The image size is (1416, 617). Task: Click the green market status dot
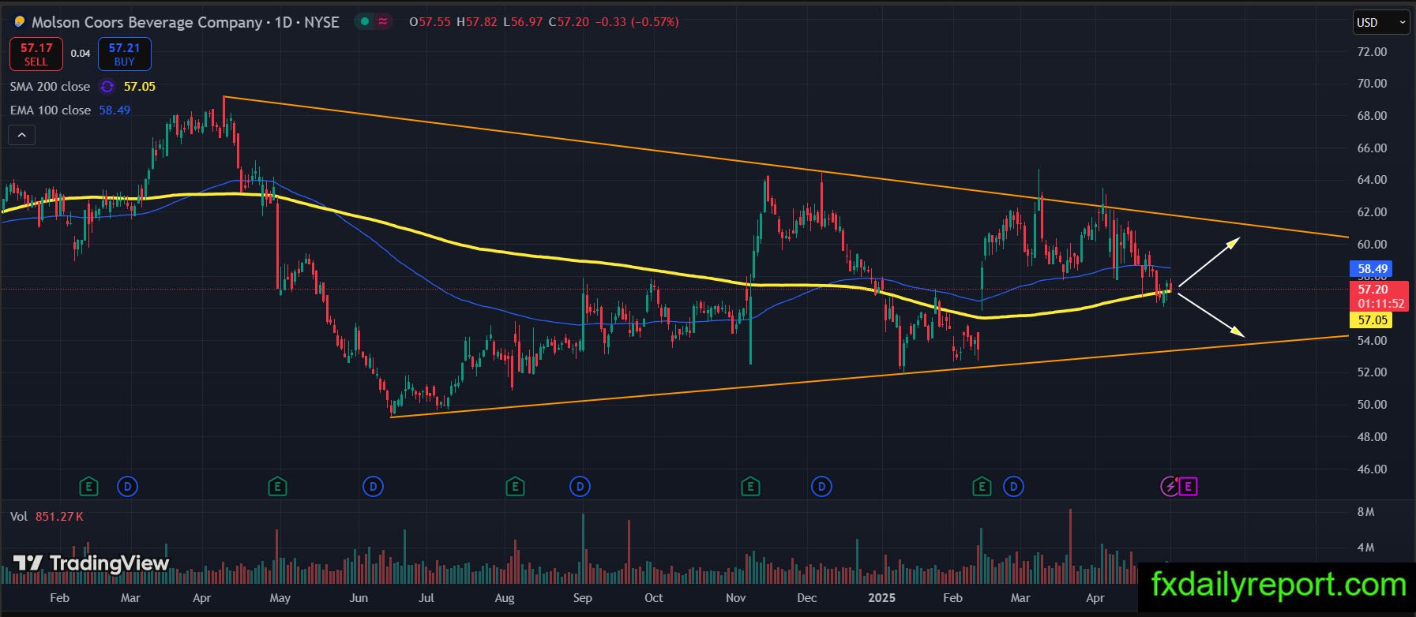point(364,22)
